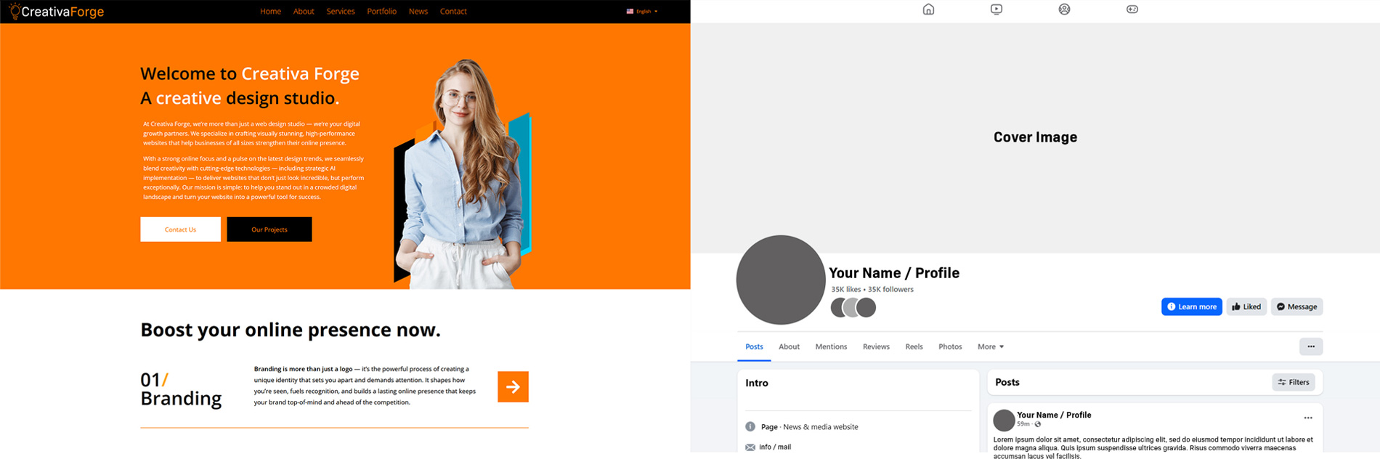Click the Message button
This screenshot has height=459, width=1380.
click(x=1296, y=306)
